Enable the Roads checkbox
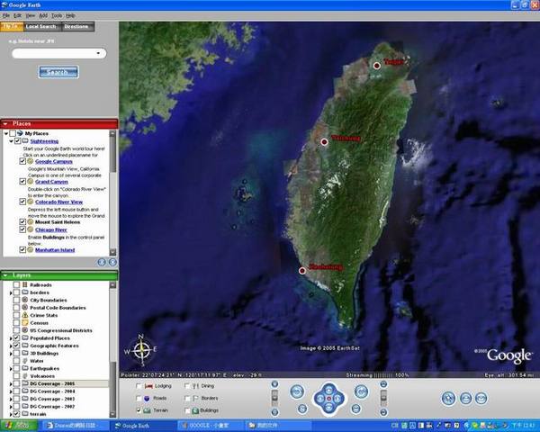The image size is (540, 432). click(x=139, y=398)
